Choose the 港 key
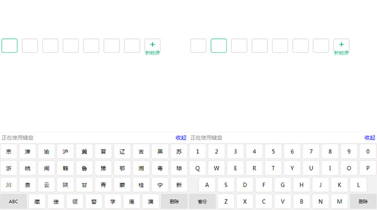This screenshot has height=210, width=377. point(132,201)
